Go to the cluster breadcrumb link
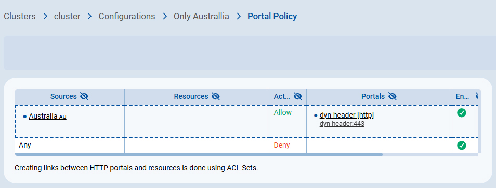 (67, 16)
